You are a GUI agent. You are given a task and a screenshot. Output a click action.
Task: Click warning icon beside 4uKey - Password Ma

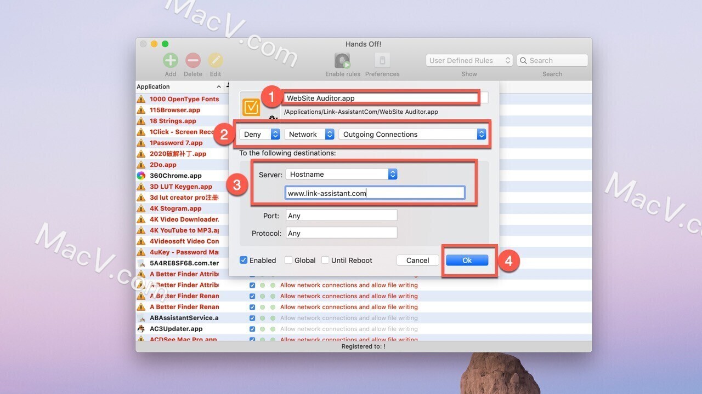tap(141, 252)
